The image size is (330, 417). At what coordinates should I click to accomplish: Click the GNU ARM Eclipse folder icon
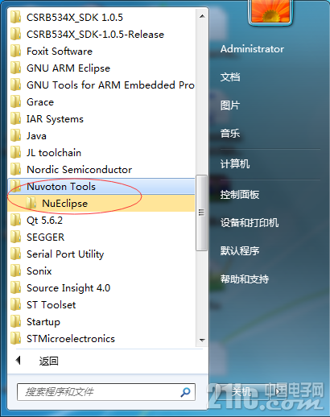(x=16, y=68)
